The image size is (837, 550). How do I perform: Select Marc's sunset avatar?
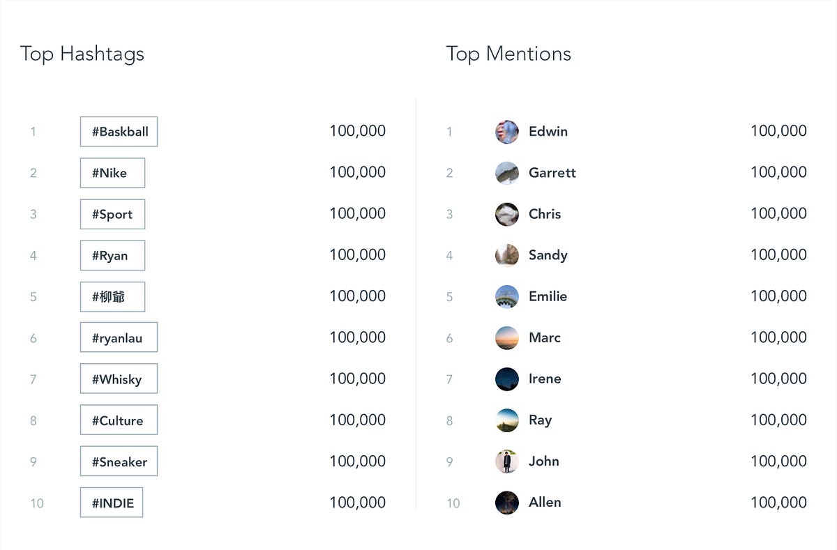click(507, 337)
